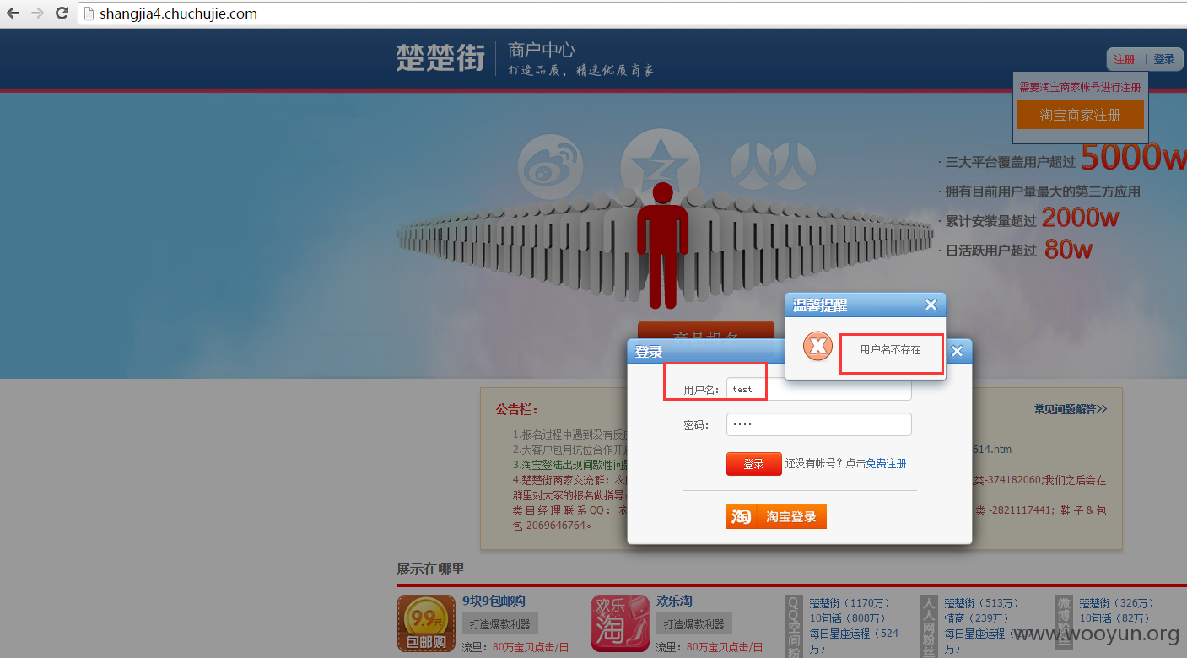This screenshot has height=658, width=1187.
Task: Click the address bar showing shangjia4.chuchujie.com
Action: click(x=633, y=13)
